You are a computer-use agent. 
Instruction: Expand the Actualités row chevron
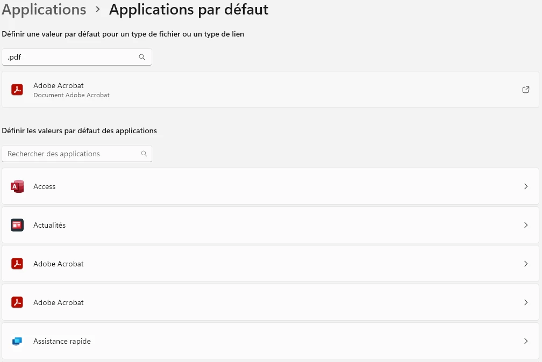526,225
